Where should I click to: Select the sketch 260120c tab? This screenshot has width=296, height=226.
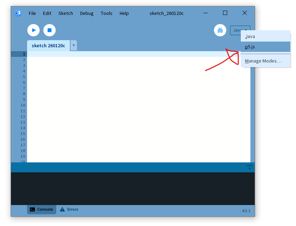pos(48,46)
